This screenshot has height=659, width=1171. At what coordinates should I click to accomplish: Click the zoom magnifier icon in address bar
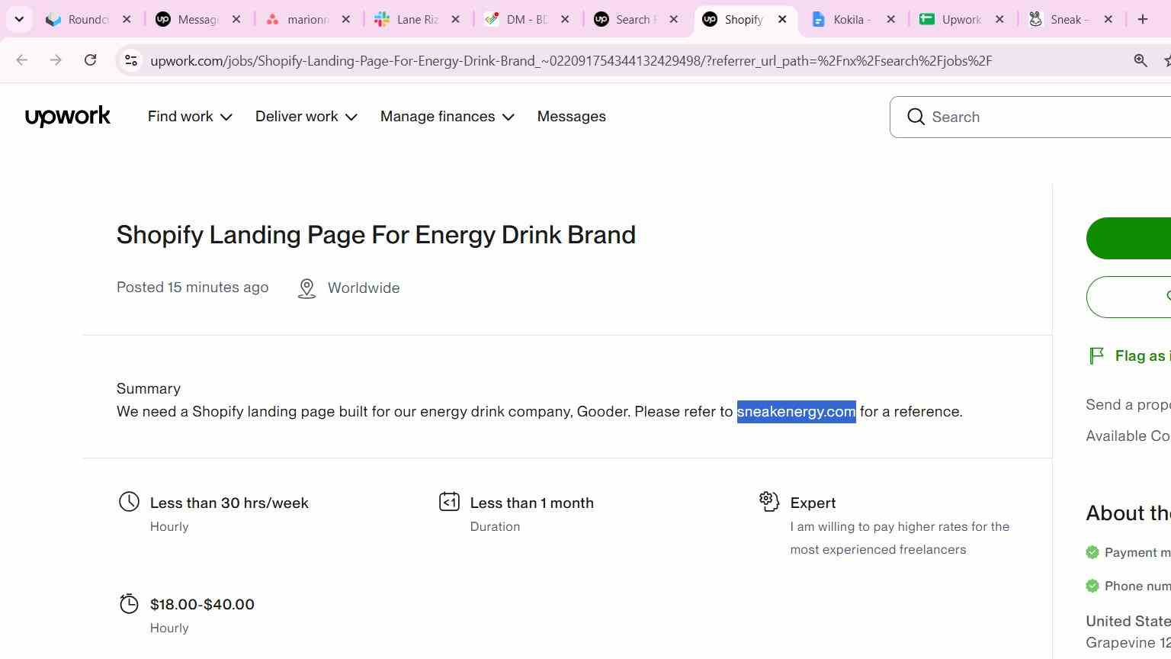tap(1141, 60)
